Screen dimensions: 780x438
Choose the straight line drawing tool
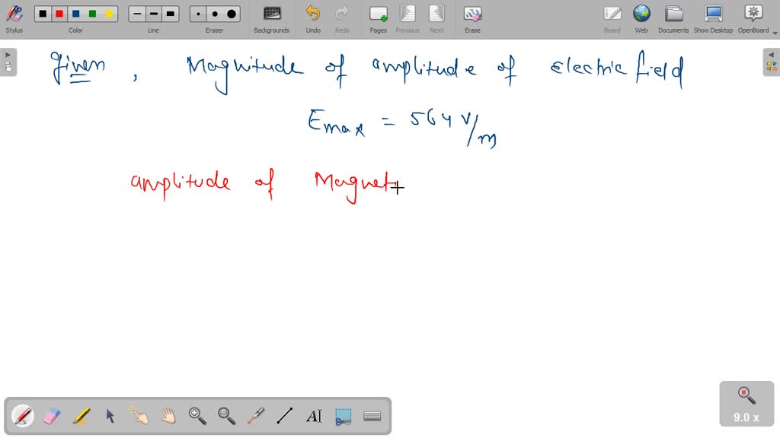coord(285,416)
